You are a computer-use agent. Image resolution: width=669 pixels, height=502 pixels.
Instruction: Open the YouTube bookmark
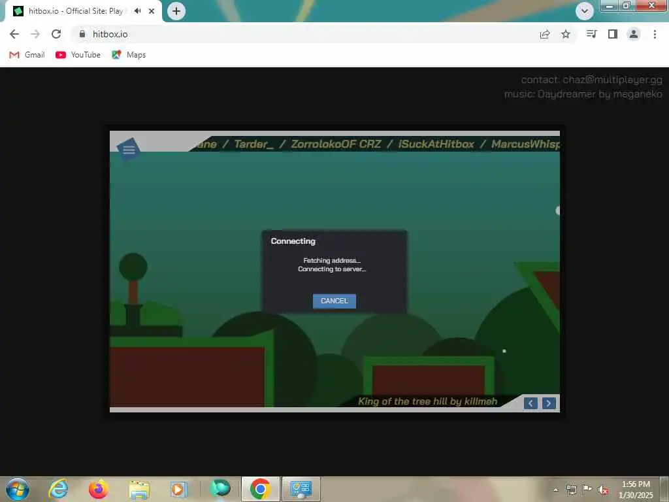point(78,55)
